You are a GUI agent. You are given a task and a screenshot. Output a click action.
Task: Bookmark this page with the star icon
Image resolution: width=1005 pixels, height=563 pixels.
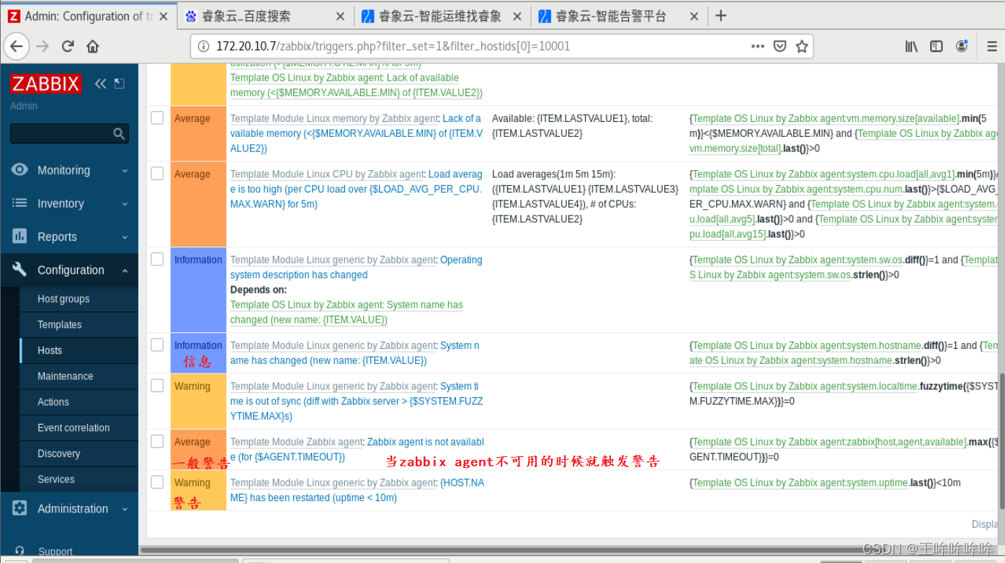tap(802, 46)
